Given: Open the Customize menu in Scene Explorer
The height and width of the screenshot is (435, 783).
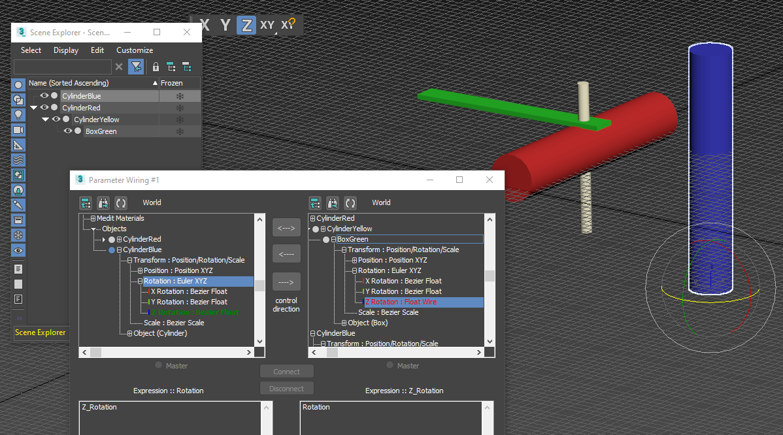Looking at the screenshot, I should (135, 50).
